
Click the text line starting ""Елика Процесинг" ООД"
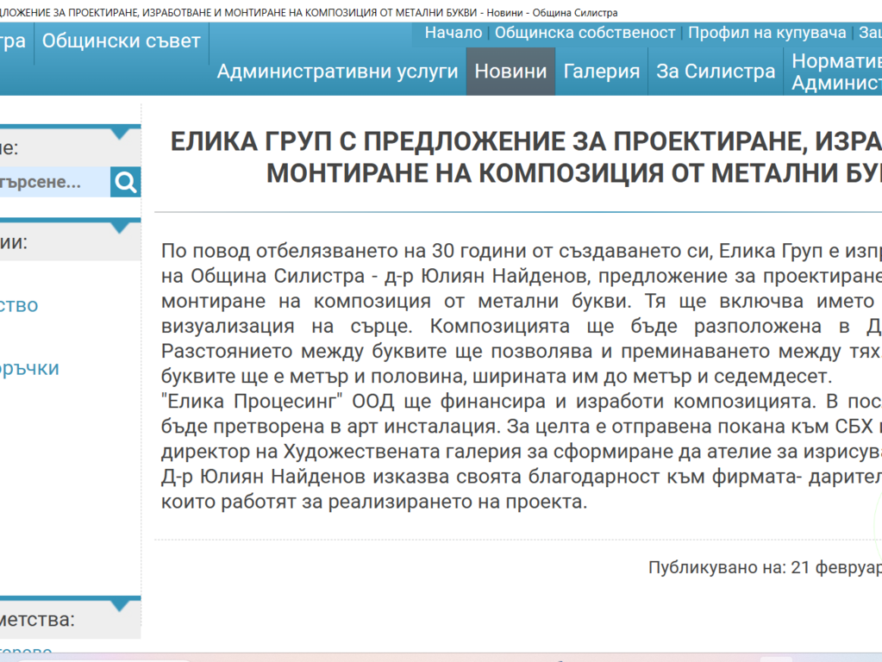522,401
